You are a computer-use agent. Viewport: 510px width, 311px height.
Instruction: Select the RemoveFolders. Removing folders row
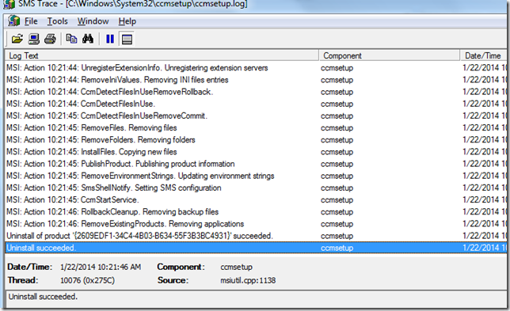(x=256, y=140)
